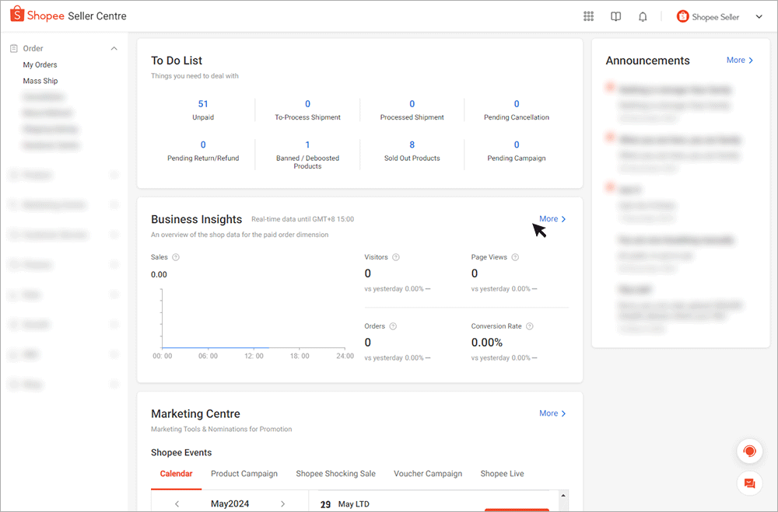Go to next month in calendar
The height and width of the screenshot is (512, 778).
(282, 503)
